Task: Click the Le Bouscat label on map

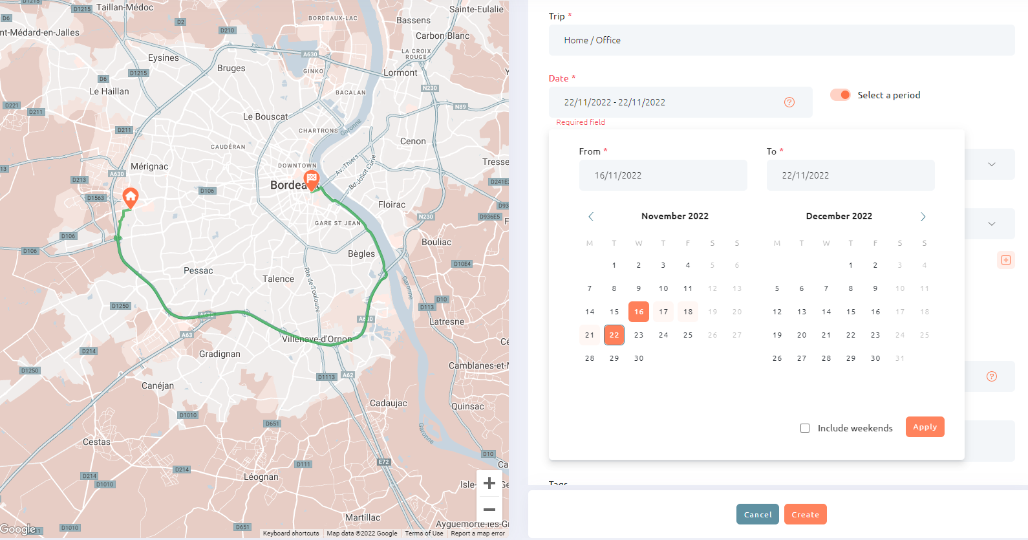Action: tap(266, 116)
